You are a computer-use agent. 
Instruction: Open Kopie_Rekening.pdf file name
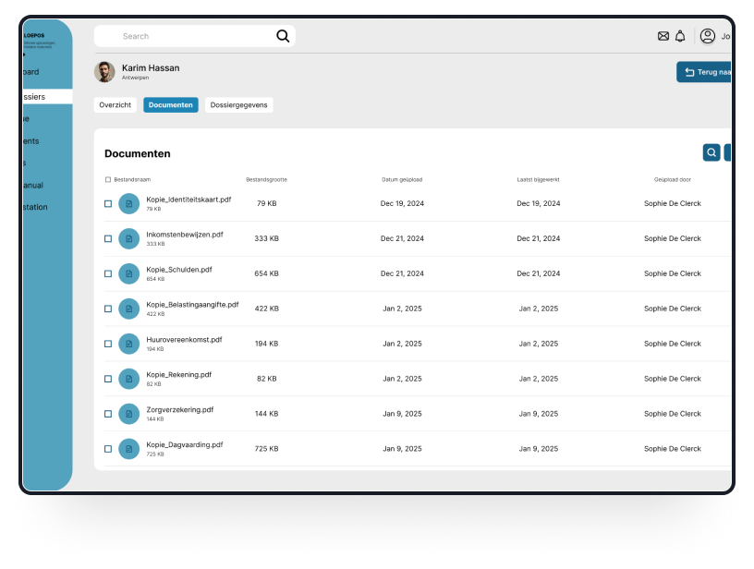[179, 375]
